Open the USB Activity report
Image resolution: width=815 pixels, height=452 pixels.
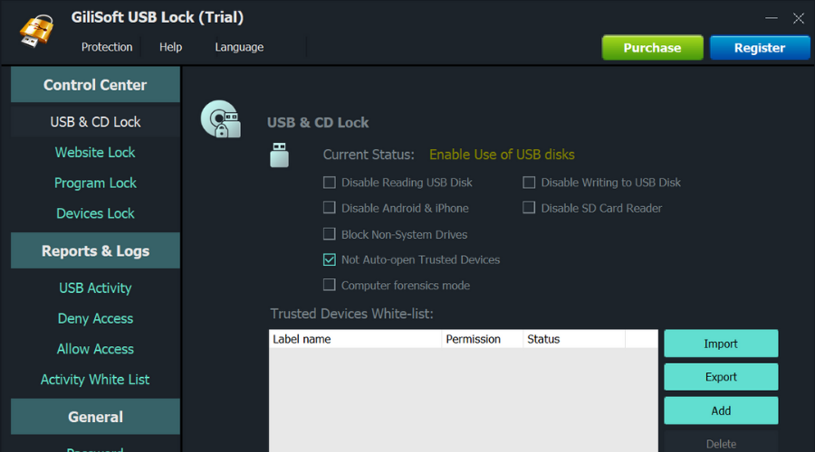tap(95, 288)
